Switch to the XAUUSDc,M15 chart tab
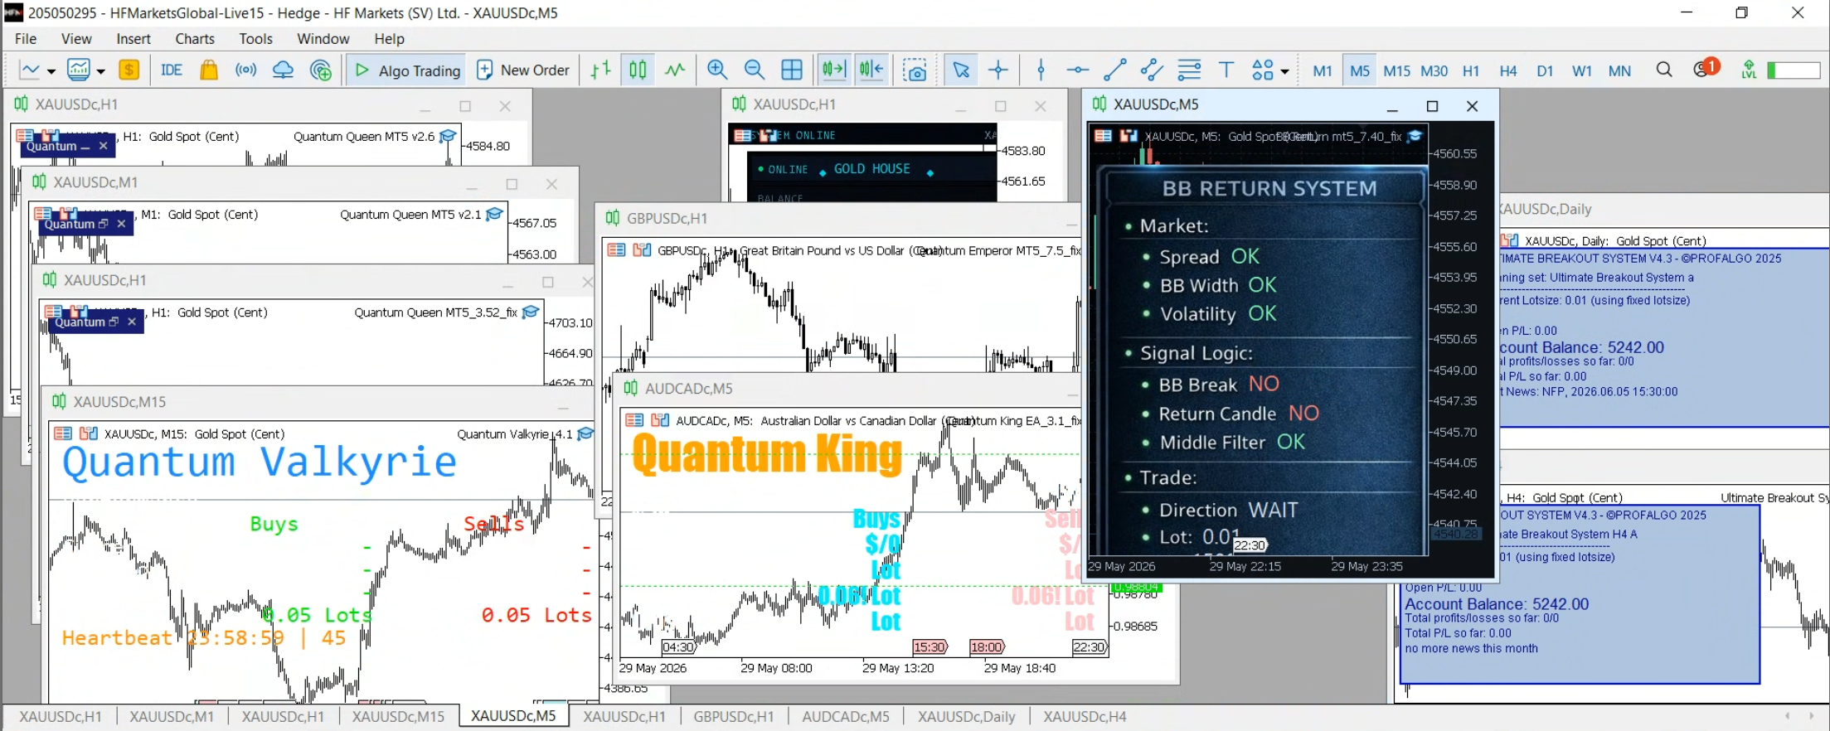 pos(398,717)
